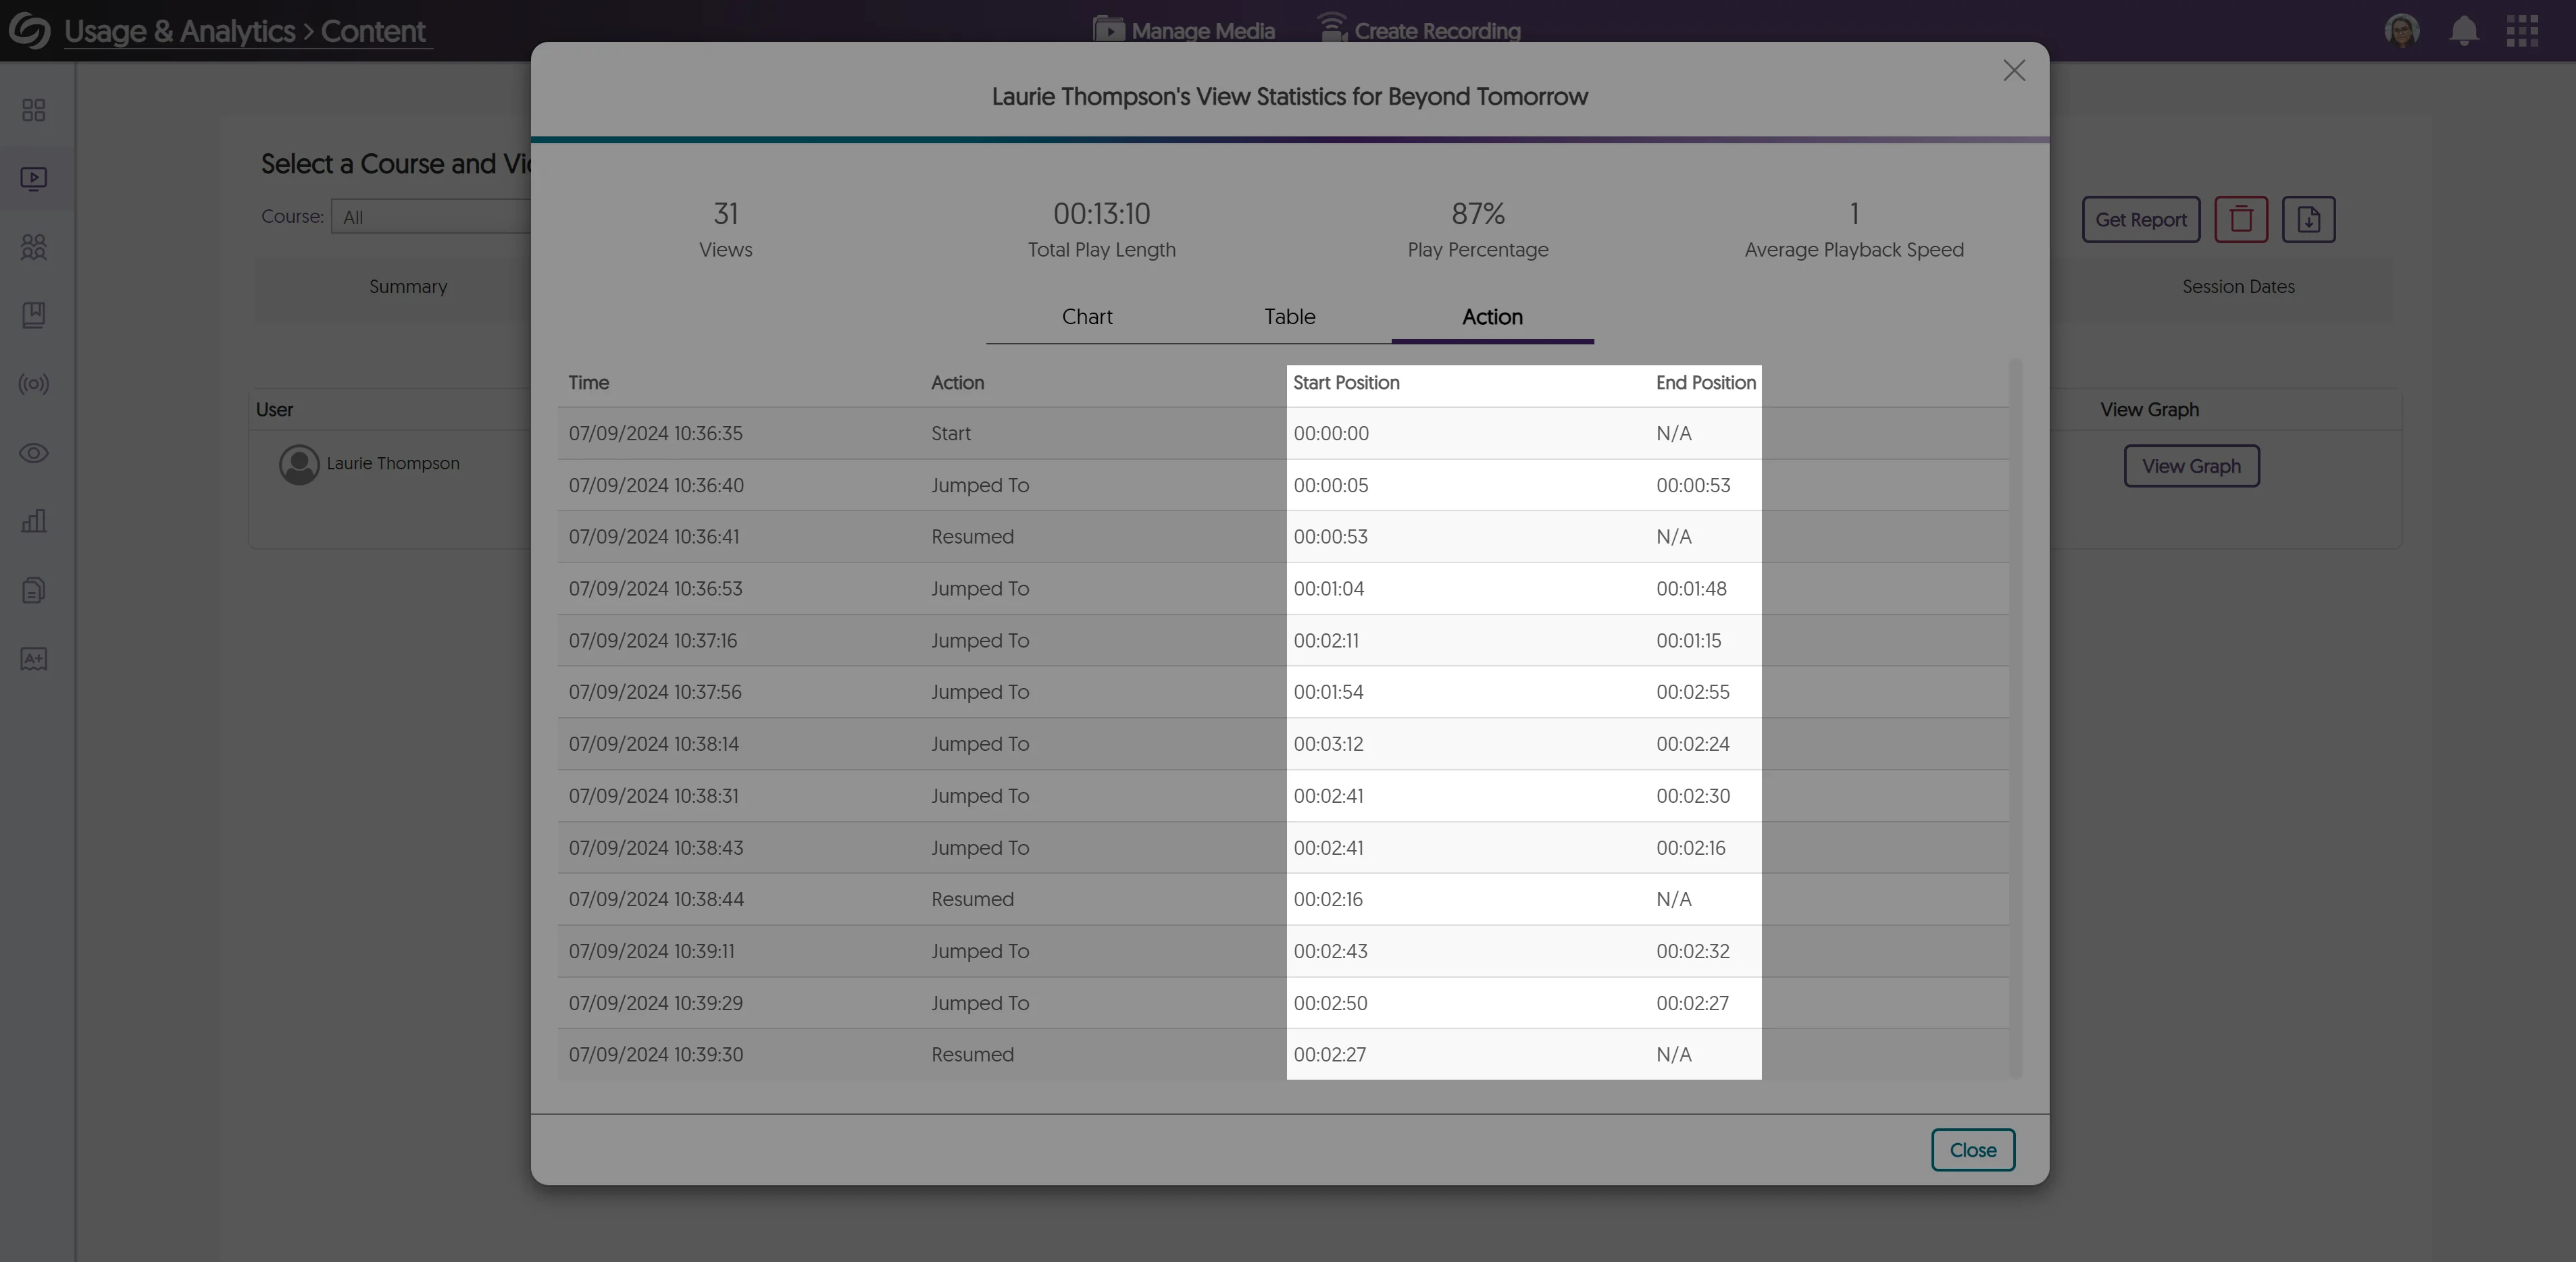Switch to the Table tab
The height and width of the screenshot is (1262, 2576).
click(x=1289, y=317)
